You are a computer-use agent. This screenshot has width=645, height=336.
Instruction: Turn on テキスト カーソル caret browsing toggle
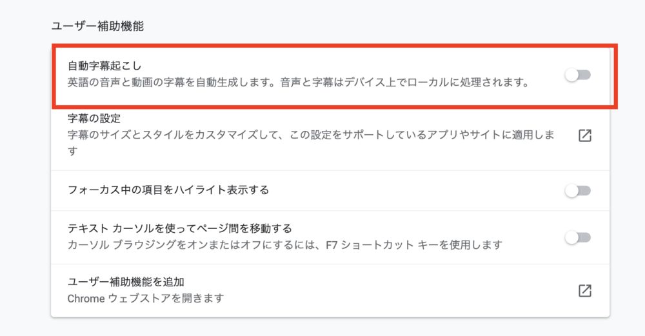click(577, 237)
